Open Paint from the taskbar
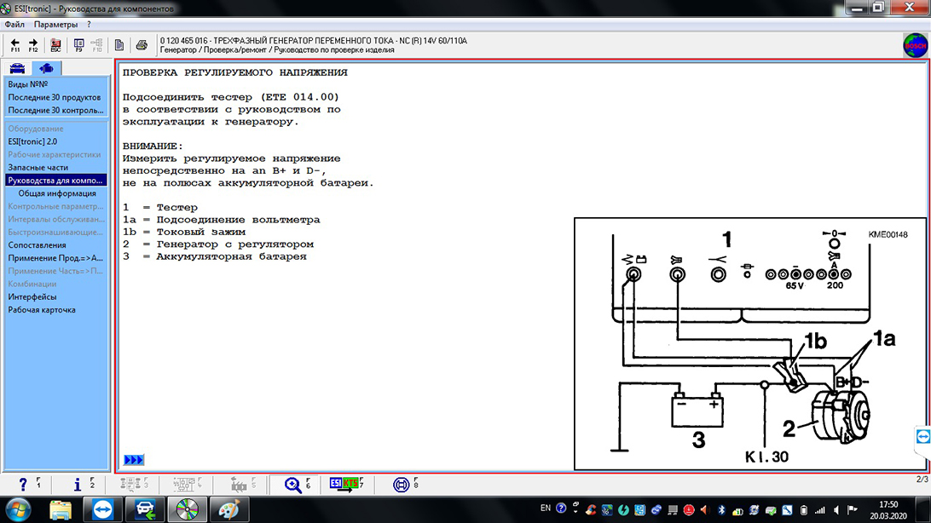Screen dimensions: 931x523 [x=229, y=510]
